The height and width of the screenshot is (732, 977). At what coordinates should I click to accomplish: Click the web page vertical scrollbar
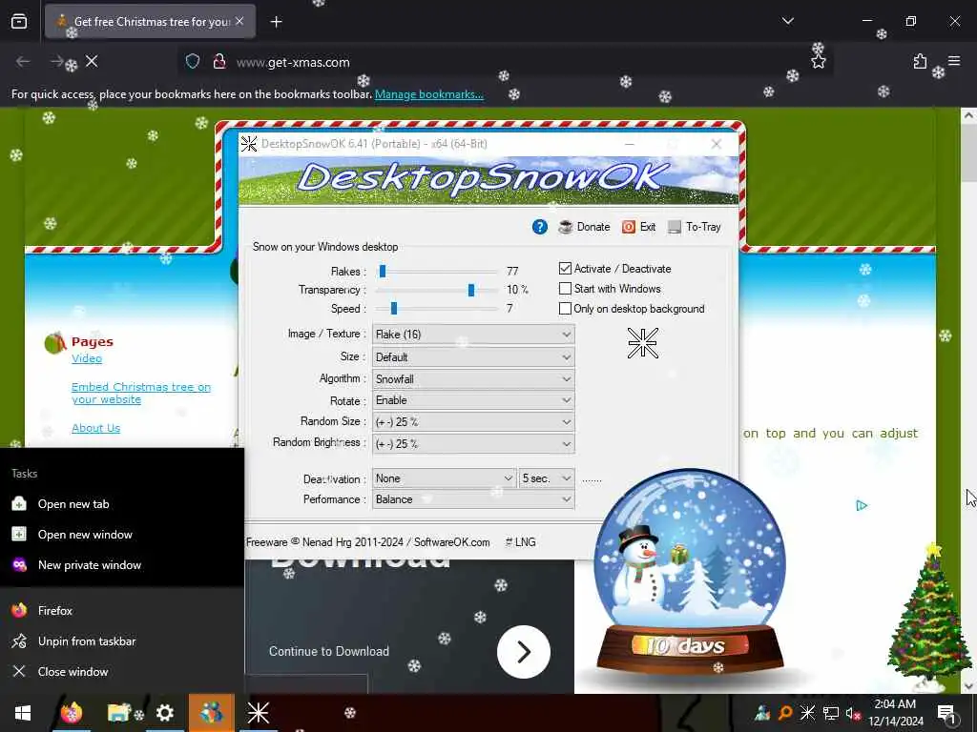(968, 398)
